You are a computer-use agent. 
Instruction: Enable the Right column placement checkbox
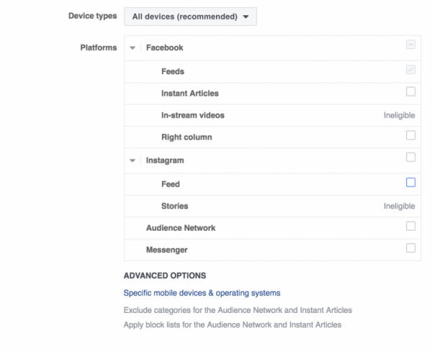point(410,136)
